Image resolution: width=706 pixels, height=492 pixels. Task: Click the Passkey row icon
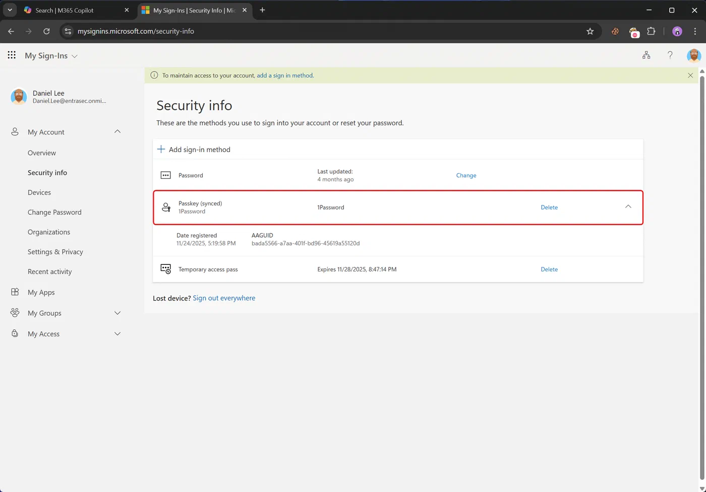(x=166, y=207)
